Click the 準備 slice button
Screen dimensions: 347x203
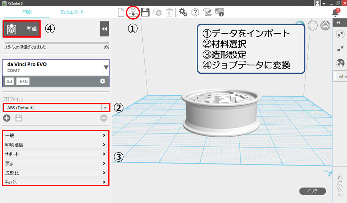[22, 29]
